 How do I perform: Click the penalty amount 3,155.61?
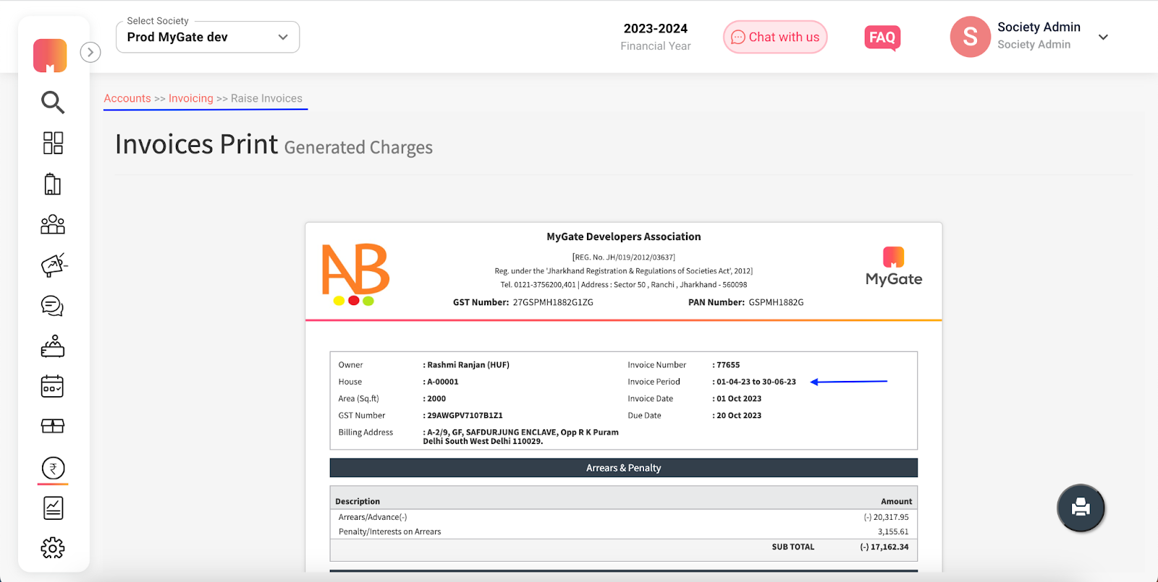click(x=893, y=531)
